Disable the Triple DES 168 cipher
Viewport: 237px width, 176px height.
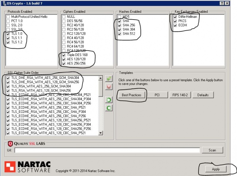click(64, 55)
